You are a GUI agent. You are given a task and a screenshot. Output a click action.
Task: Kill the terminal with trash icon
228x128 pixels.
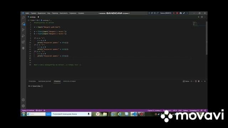(x=199, y=81)
